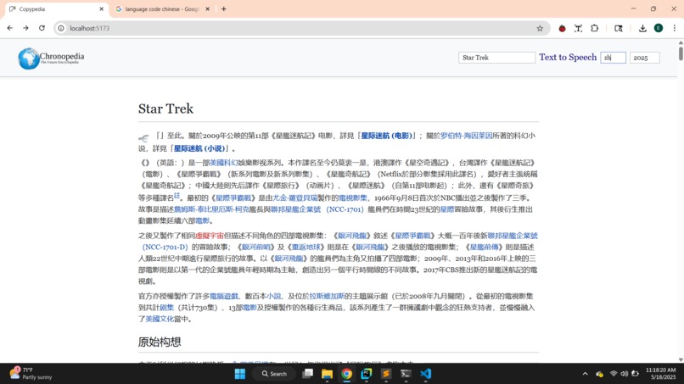Go forward in browser history
684x384 pixels.
click(25, 28)
